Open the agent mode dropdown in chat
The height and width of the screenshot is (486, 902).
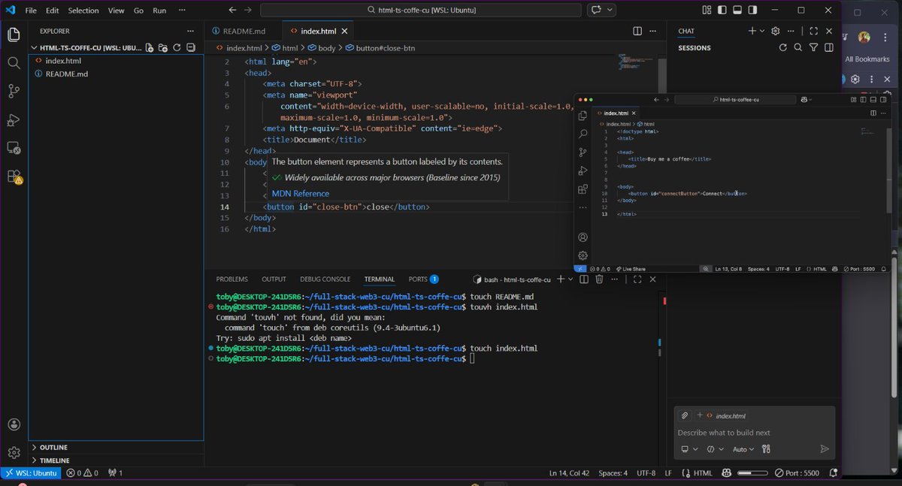pyautogui.click(x=715, y=449)
